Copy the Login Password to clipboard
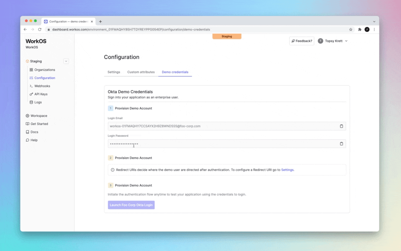The width and height of the screenshot is (401, 251). (341, 144)
